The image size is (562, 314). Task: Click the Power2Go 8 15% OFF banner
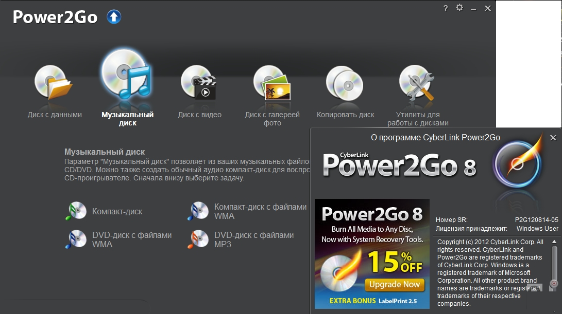pyautogui.click(x=372, y=253)
